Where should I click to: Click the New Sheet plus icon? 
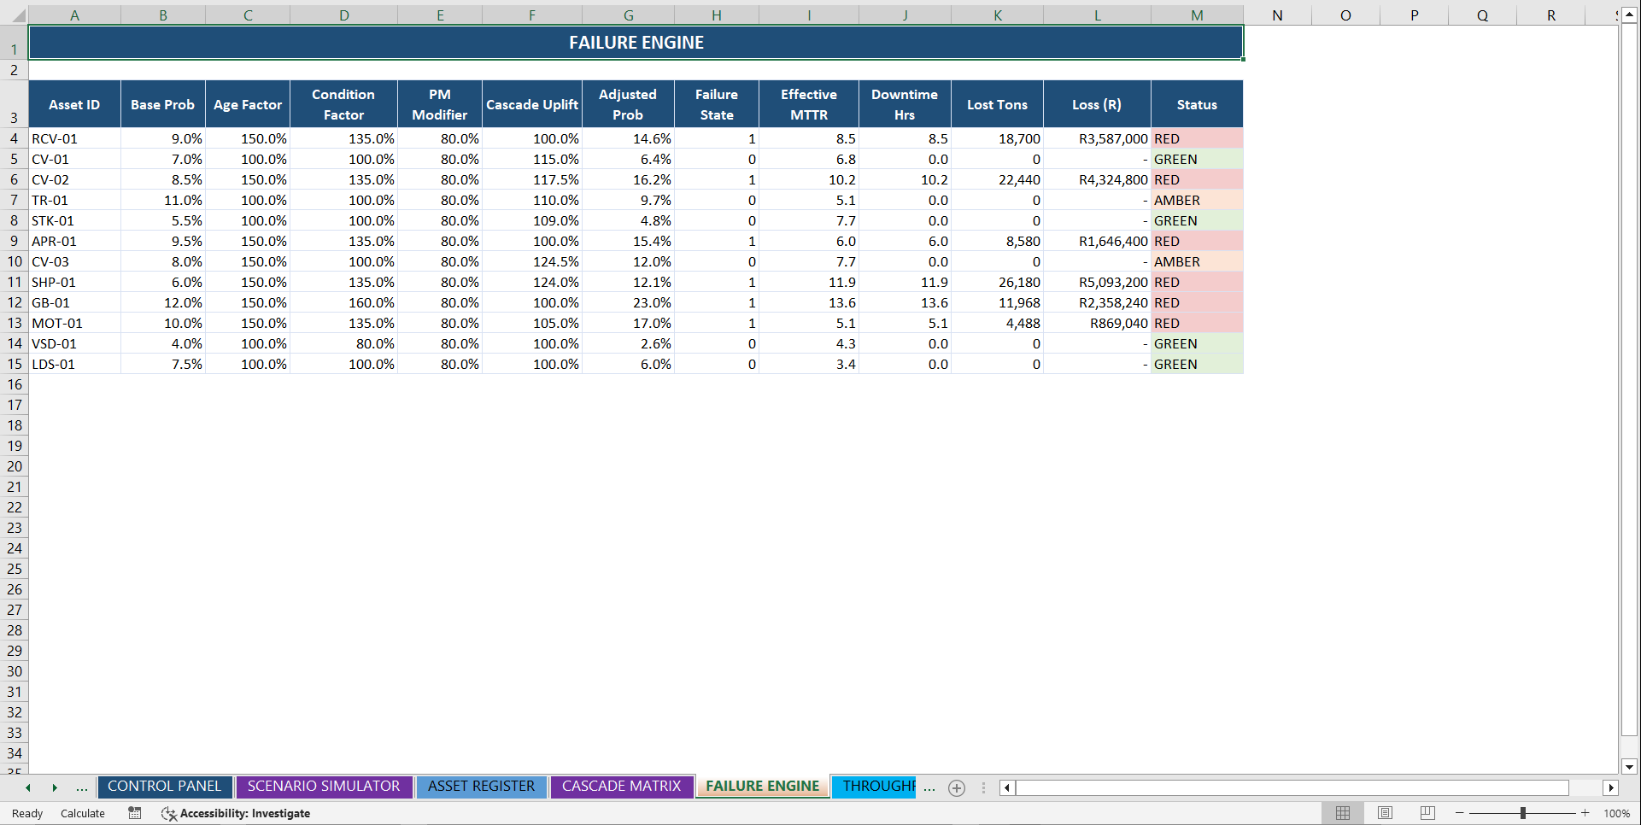(x=956, y=787)
